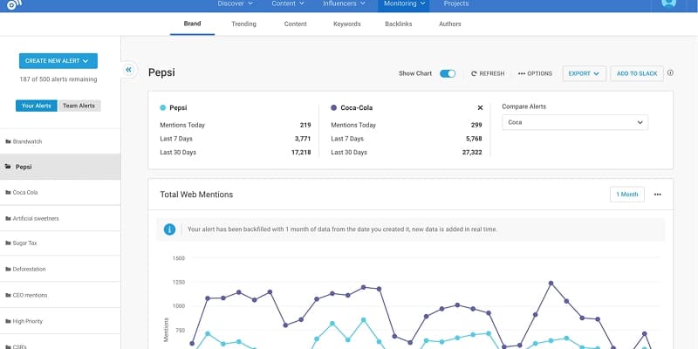Open the three-dot menu of Total Web Mentions
The image size is (698, 349).
(658, 195)
